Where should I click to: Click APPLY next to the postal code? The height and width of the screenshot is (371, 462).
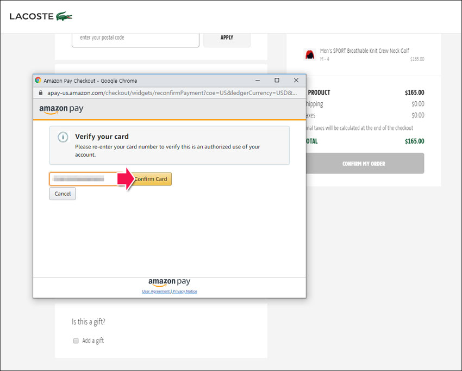[x=227, y=38]
